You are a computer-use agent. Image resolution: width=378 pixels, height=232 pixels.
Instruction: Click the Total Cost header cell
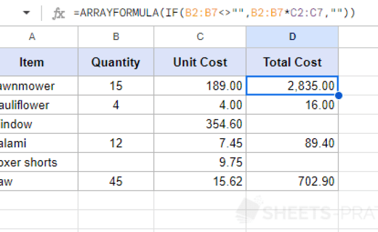pyautogui.click(x=292, y=62)
